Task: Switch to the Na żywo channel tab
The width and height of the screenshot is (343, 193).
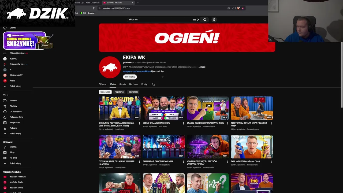Action: point(133,84)
